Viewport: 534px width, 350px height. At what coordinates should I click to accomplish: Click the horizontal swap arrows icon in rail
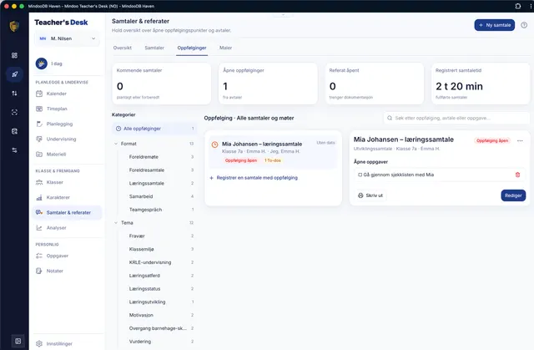(14, 150)
